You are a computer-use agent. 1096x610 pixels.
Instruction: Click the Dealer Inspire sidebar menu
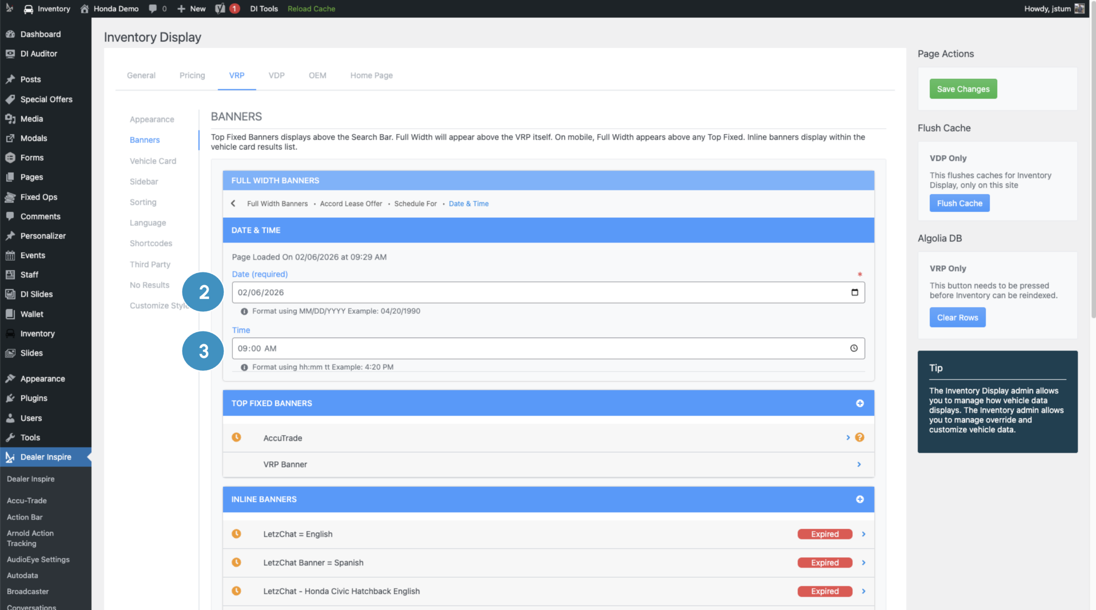pyautogui.click(x=46, y=457)
